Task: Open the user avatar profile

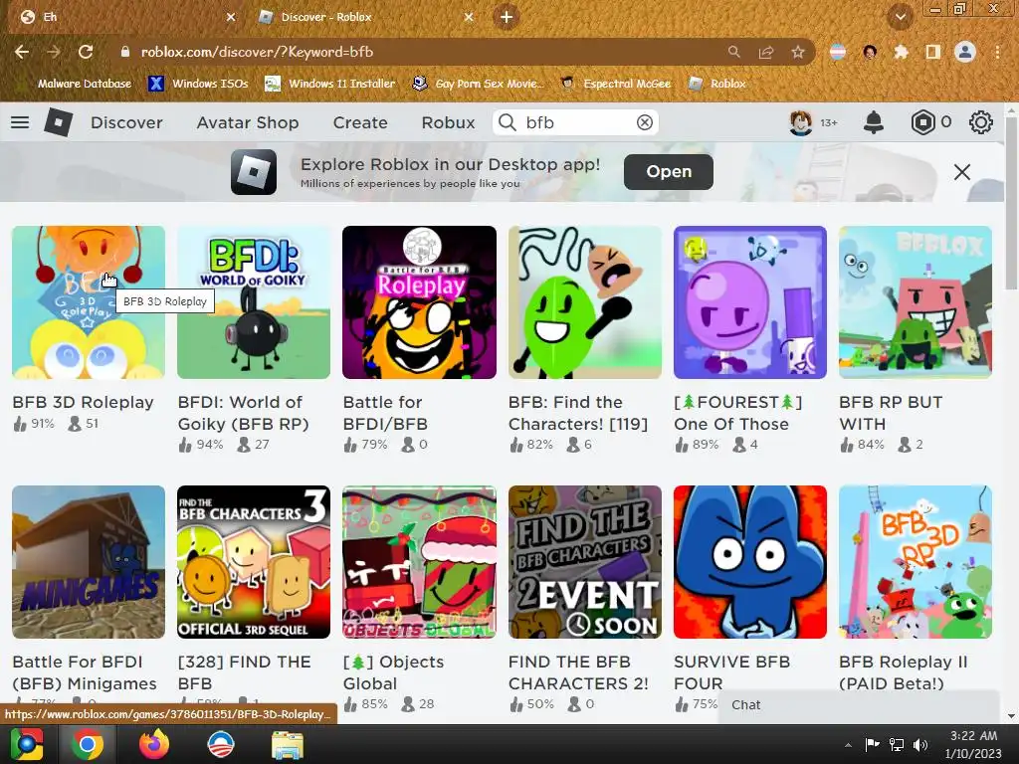Action: [x=801, y=122]
